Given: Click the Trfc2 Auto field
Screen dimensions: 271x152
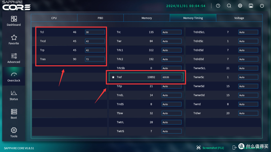Looking at the screenshot, I should coord(172,59).
